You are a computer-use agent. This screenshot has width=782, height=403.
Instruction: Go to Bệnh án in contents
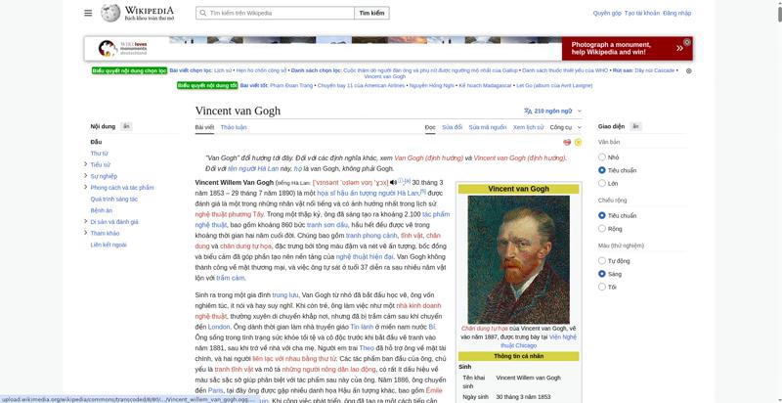pos(102,210)
